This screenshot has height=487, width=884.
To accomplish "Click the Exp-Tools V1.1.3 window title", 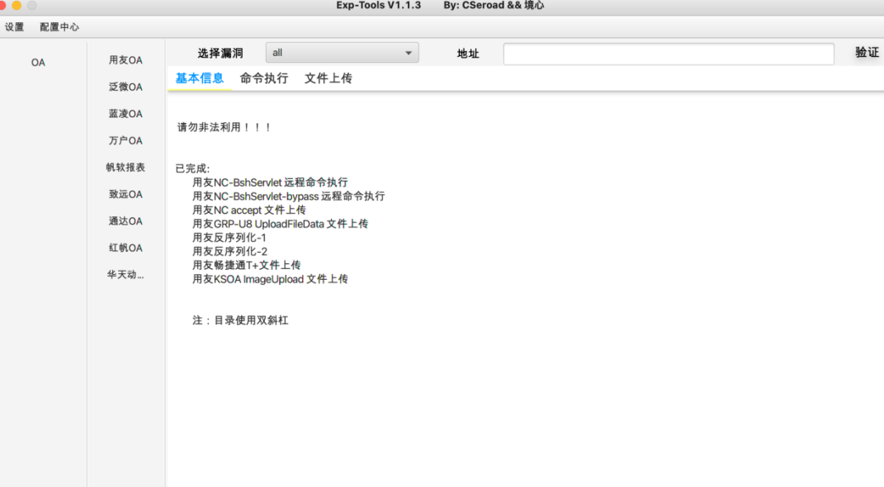I will coord(378,5).
